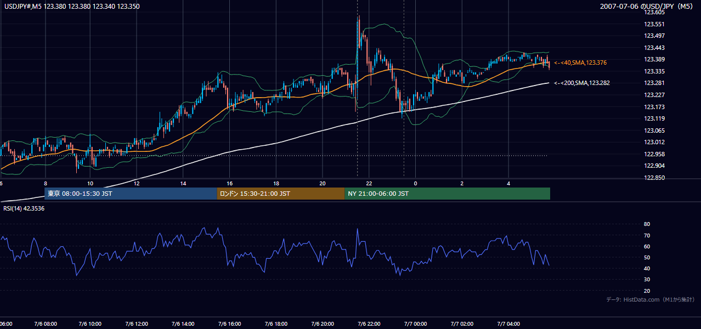Click price axis value 123.335

tap(654, 71)
